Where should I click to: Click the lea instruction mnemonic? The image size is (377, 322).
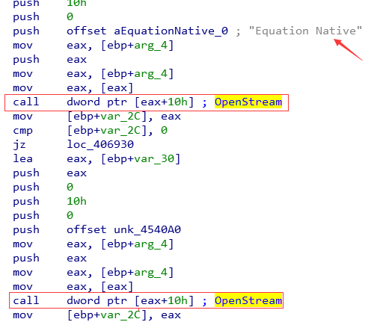click(22, 159)
